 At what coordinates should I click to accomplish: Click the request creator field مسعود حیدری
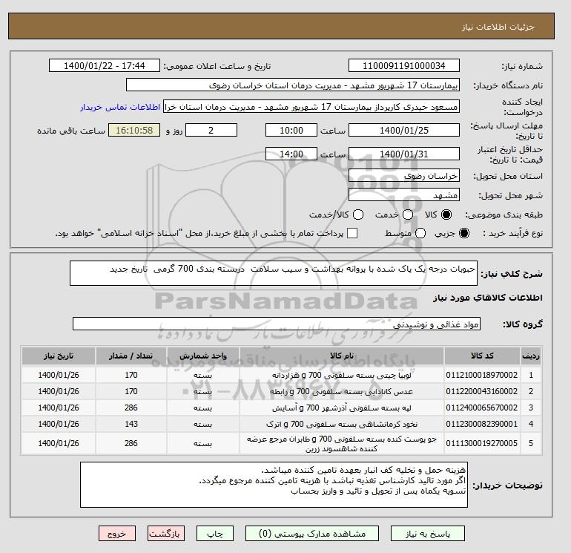click(x=311, y=107)
